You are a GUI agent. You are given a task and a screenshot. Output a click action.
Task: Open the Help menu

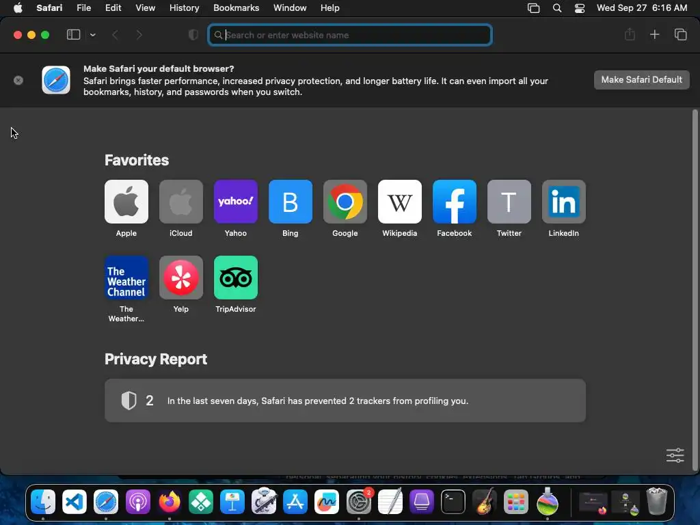click(x=330, y=8)
